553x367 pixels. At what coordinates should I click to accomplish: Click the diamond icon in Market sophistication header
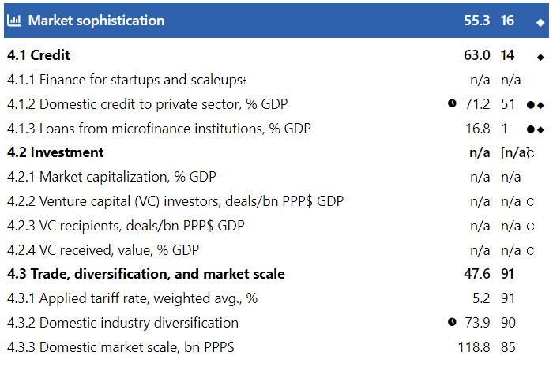540,22
